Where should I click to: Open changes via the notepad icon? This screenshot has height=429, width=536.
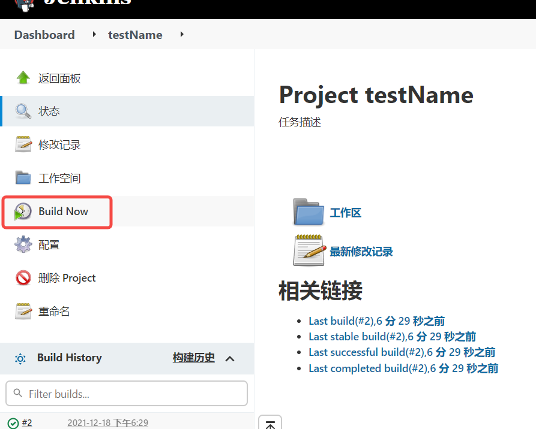[23, 144]
